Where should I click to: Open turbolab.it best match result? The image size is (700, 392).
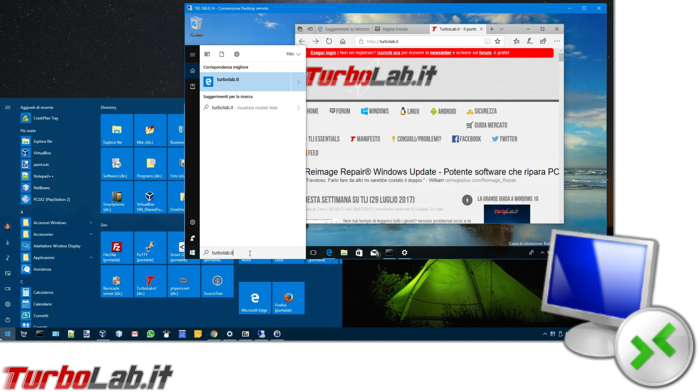[245, 82]
